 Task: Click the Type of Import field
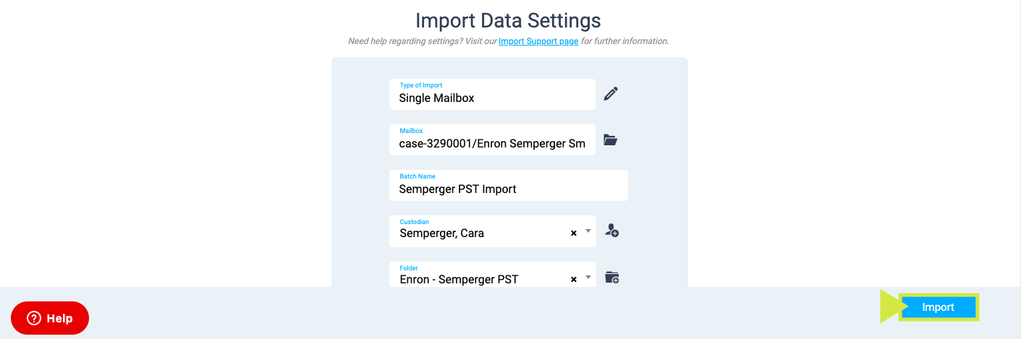pyautogui.click(x=492, y=94)
